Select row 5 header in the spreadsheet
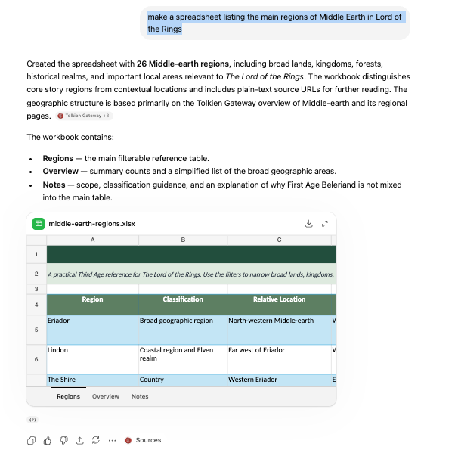 pos(36,330)
